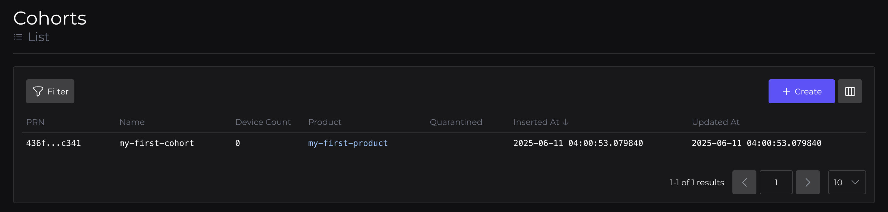Image resolution: width=888 pixels, height=212 pixels.
Task: Open the column visibility toggle icon
Action: [x=849, y=91]
